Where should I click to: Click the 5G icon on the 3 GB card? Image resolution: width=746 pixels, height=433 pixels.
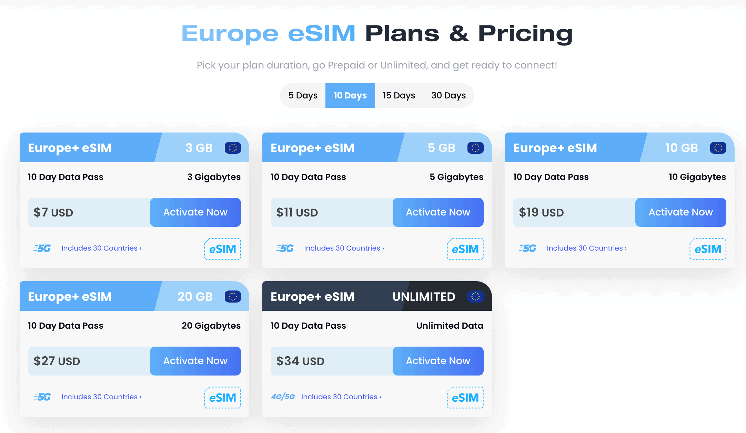pos(42,248)
